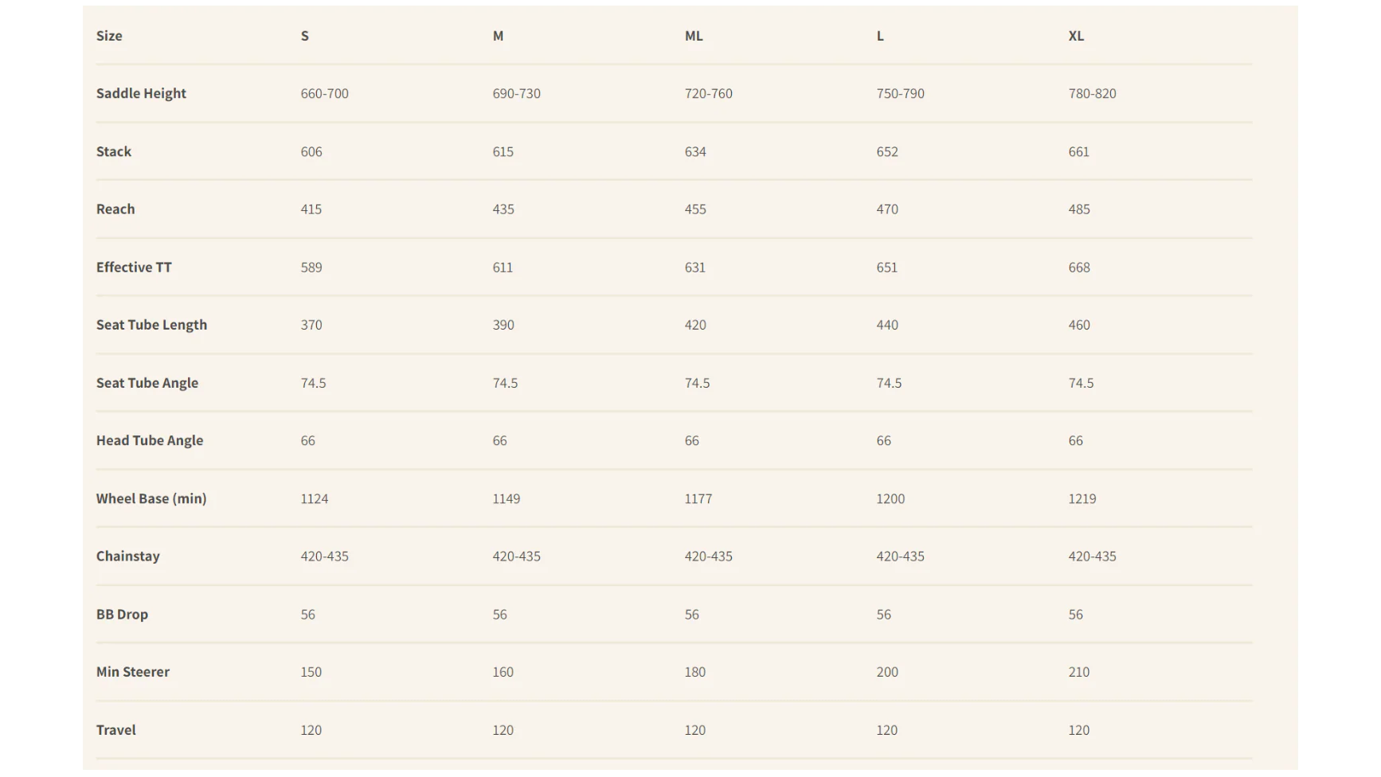Click the ML size column header

pos(694,36)
